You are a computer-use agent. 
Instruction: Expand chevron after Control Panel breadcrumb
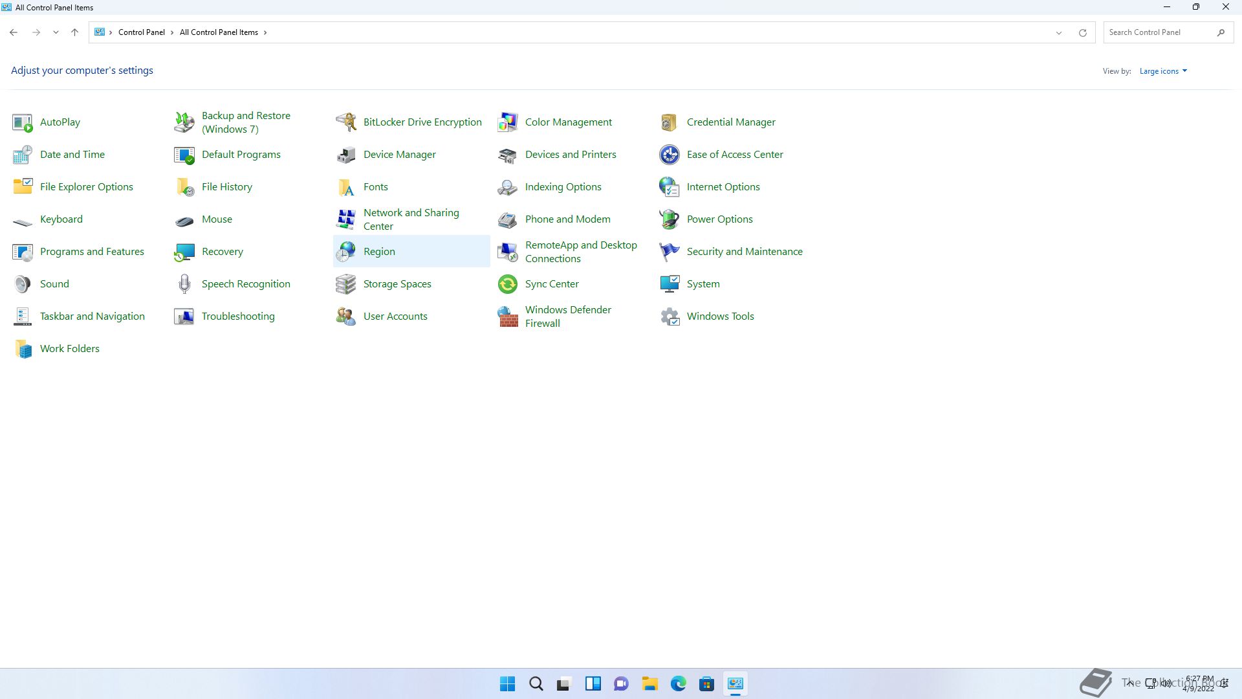click(172, 32)
